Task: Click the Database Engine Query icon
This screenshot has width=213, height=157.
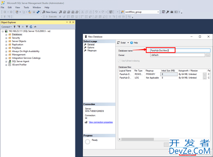Action: click(x=60, y=12)
